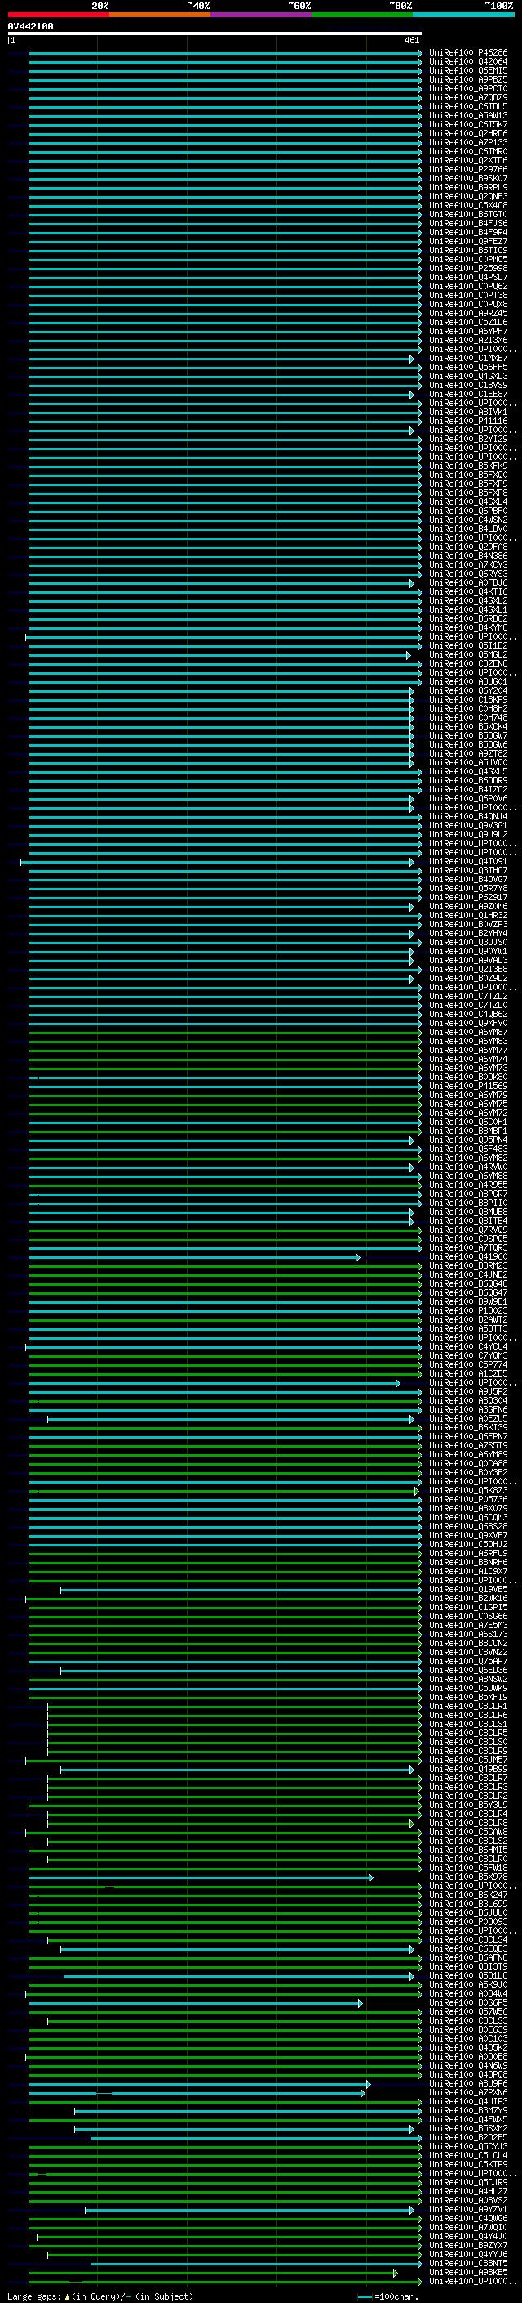This screenshot has height=2303, width=522.
Task: Select hit label UniRef100_A4RVW0
Action: (x=468, y=1167)
